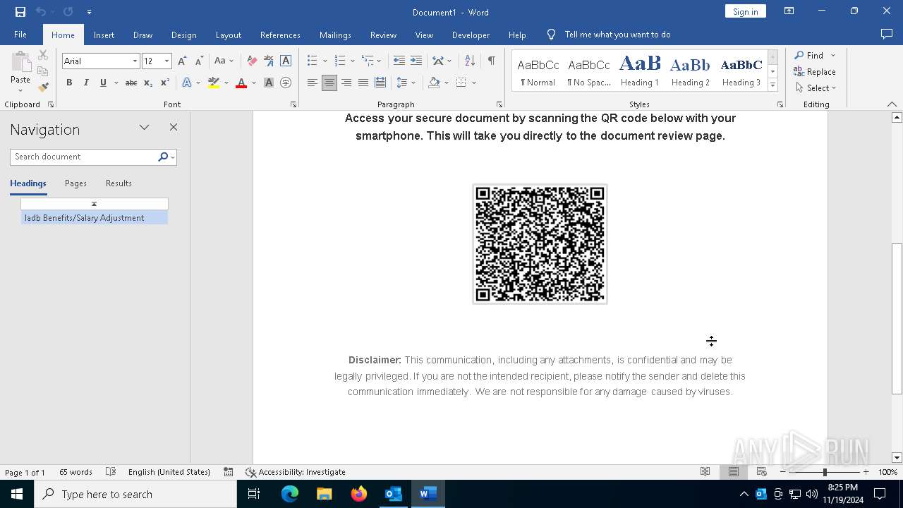This screenshot has height=508, width=903.
Task: Shrink font size with the smaller A icon
Action: 199,61
